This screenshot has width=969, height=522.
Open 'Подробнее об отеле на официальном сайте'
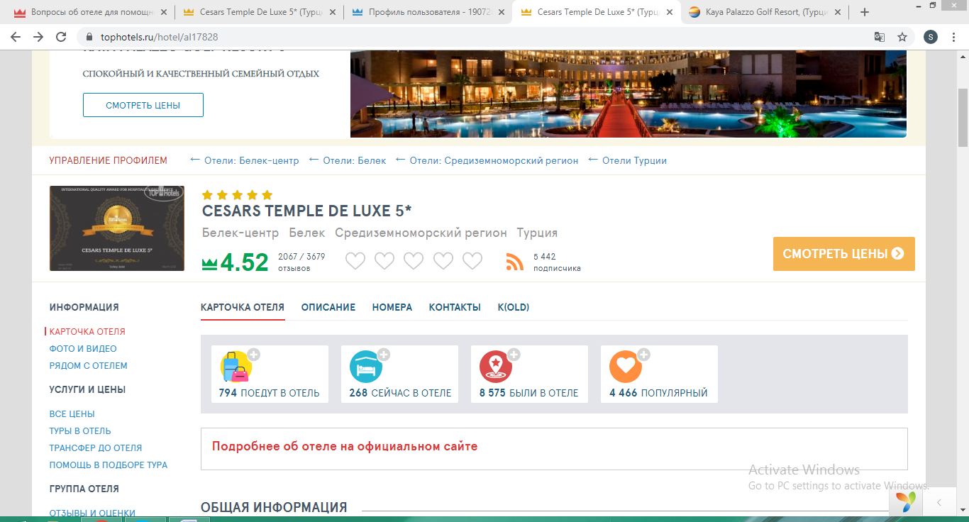coord(345,446)
